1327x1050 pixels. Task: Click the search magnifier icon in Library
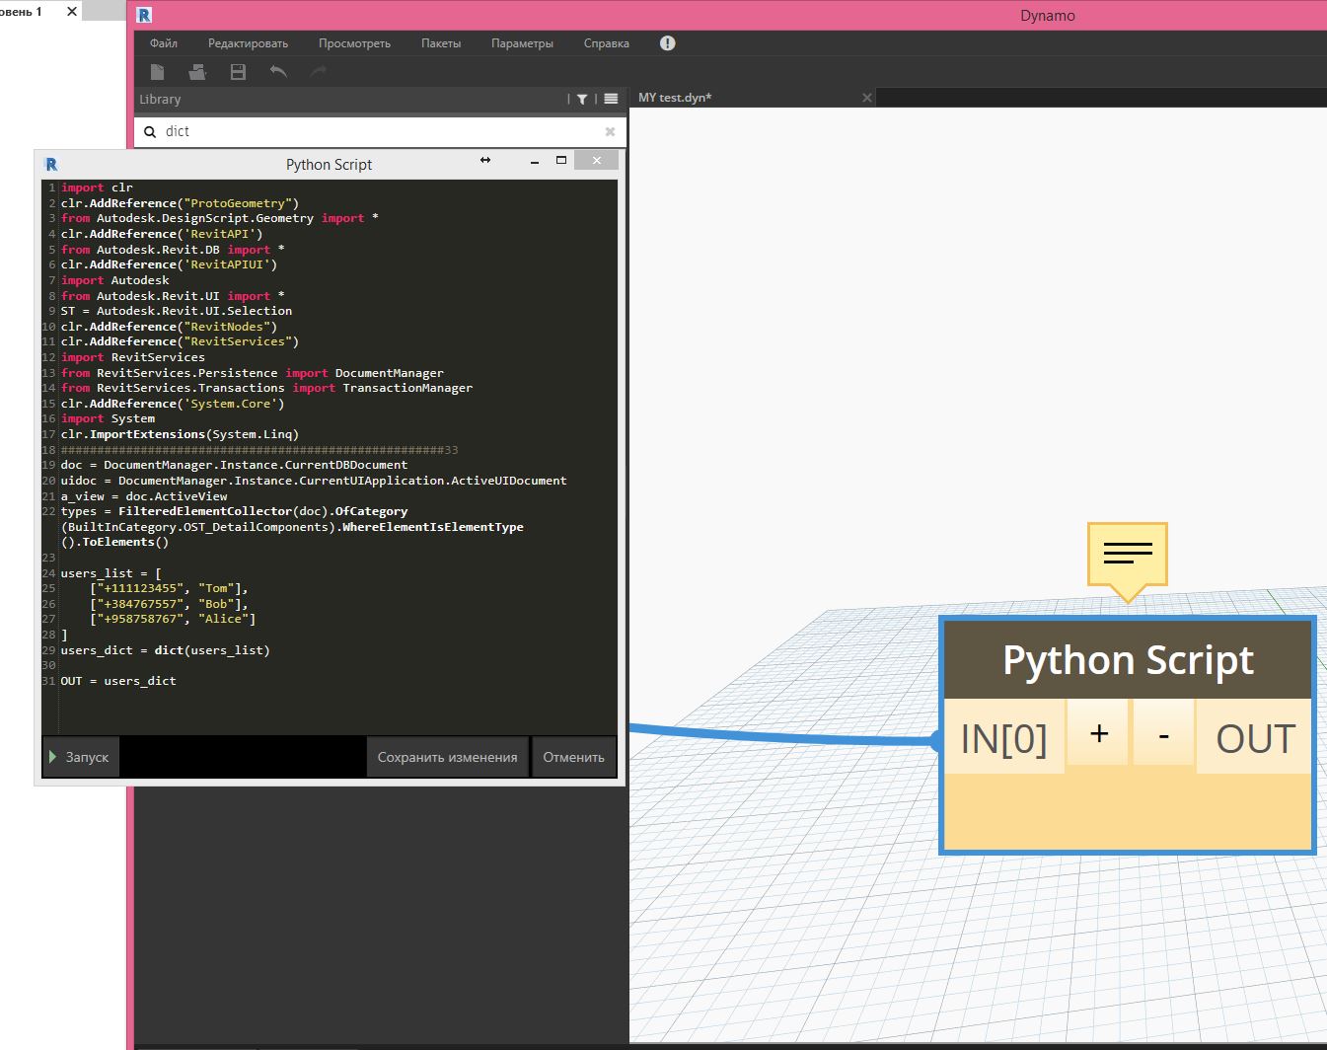pos(150,131)
